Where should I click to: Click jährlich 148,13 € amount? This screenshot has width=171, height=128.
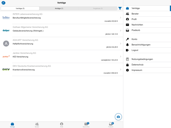pyautogui.click(x=112, y=34)
